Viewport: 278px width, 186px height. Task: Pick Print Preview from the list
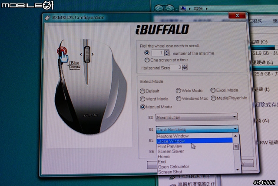195,146
